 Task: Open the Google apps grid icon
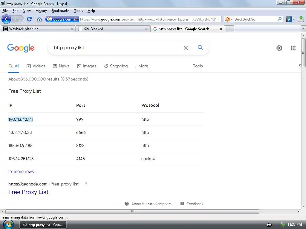pyautogui.click(x=293, y=48)
